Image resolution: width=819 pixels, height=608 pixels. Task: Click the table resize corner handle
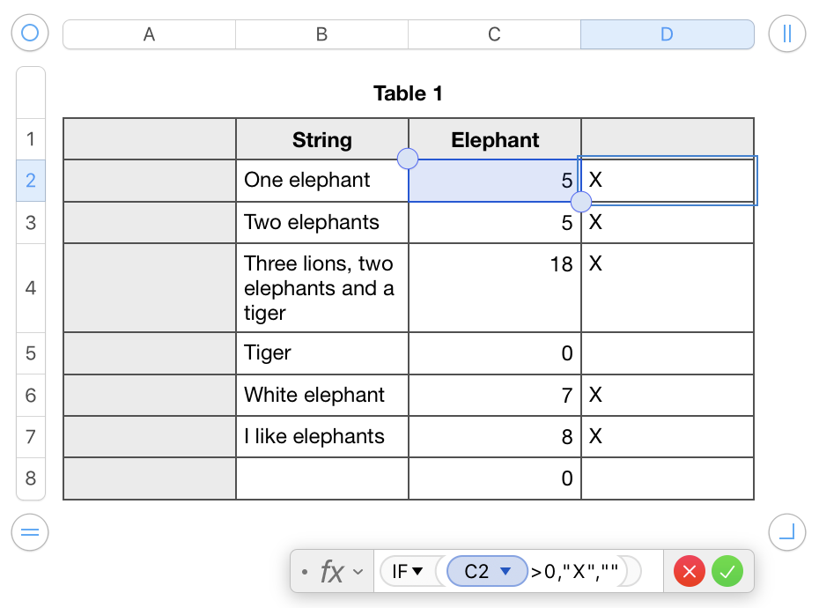(786, 531)
